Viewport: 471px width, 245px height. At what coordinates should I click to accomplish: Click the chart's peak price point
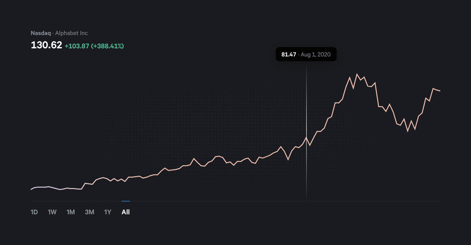(357, 73)
